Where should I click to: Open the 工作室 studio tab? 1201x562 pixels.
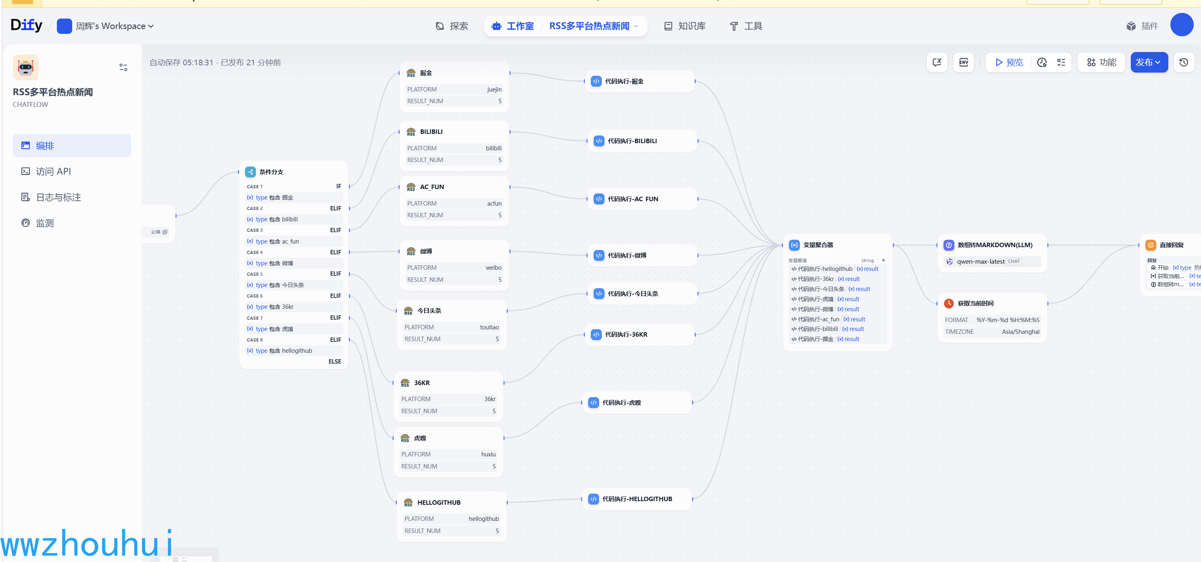pyautogui.click(x=513, y=26)
